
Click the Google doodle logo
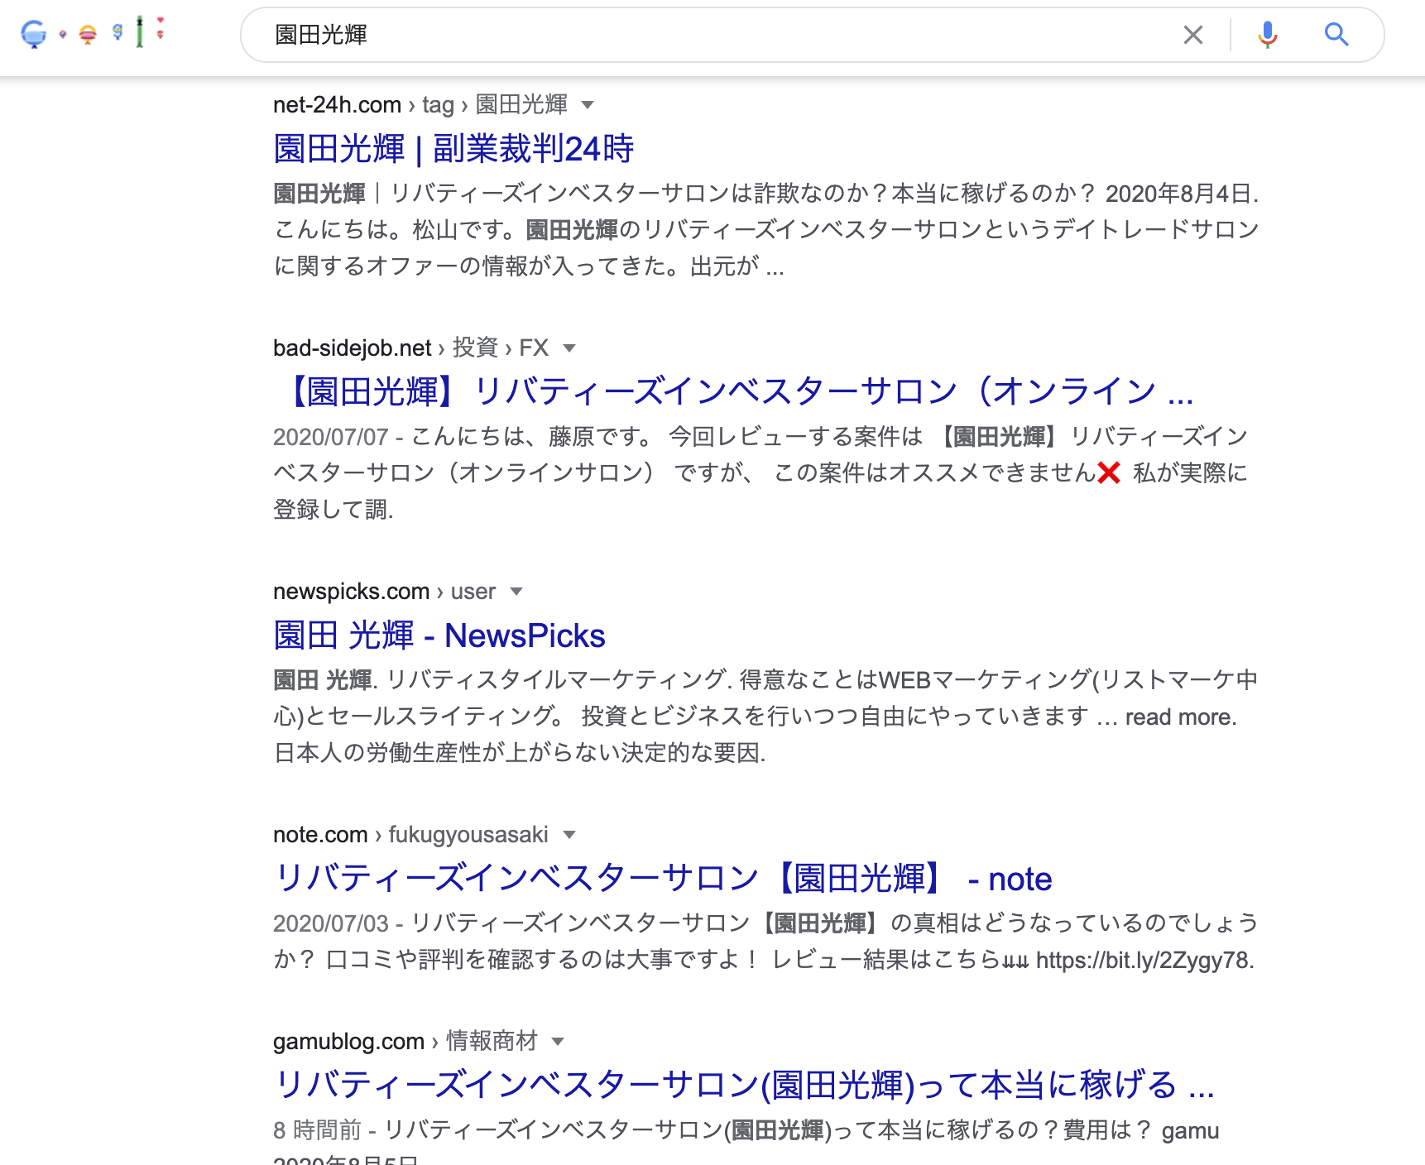coord(93,33)
